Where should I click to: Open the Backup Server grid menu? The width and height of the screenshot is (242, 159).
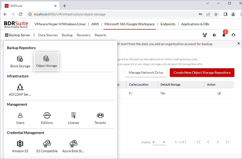point(18,35)
